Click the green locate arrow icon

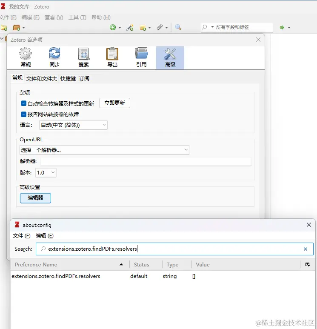pos(282,28)
